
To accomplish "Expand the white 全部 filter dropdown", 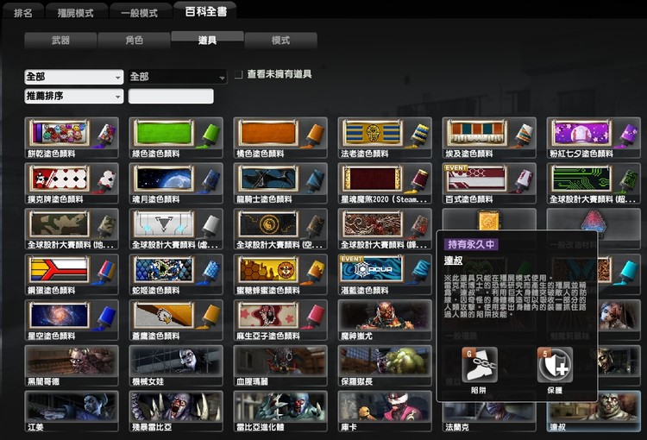I will (x=74, y=77).
